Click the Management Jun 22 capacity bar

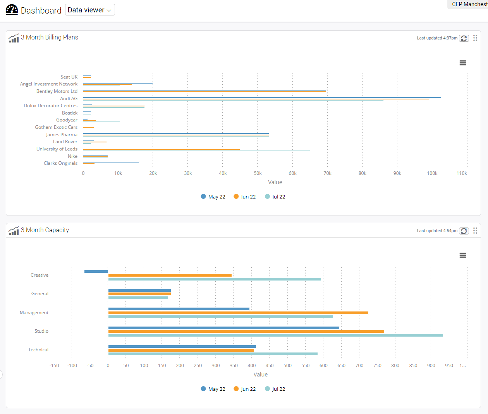point(238,313)
